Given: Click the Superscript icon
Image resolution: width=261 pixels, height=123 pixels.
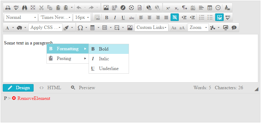Looking at the screenshot, I should pos(168,8).
